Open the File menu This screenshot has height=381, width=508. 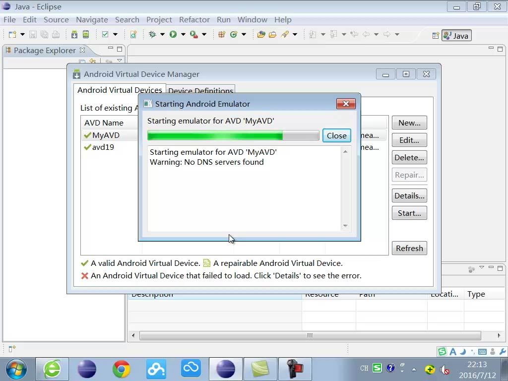pyautogui.click(x=10, y=20)
